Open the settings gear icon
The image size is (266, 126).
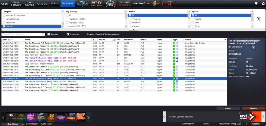point(263,4)
